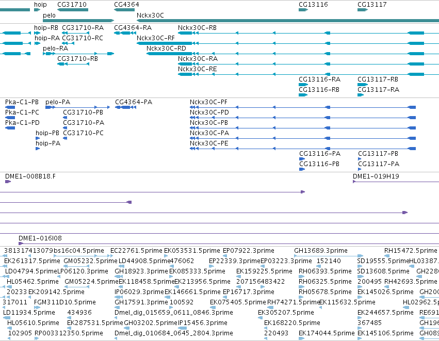Select the CG13117 gene label
The height and width of the screenshot is (341, 439).
point(372,5)
